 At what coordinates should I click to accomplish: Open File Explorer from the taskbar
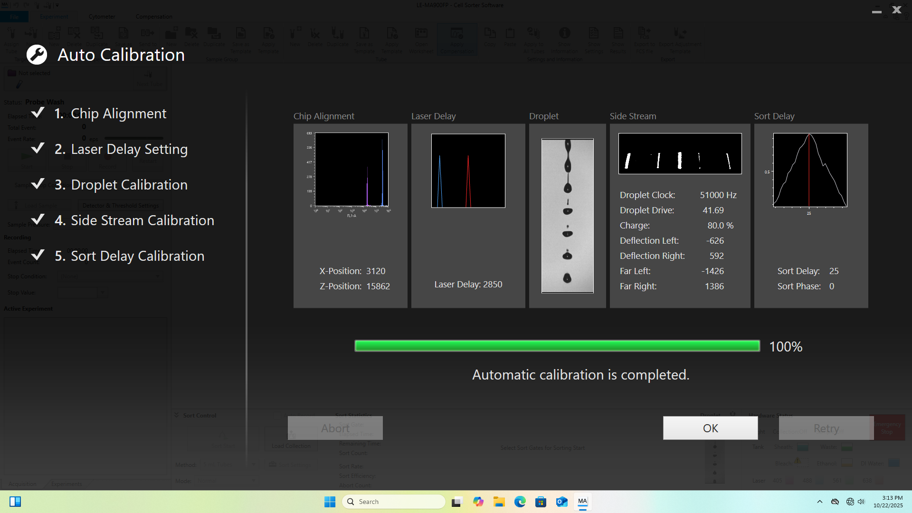499,502
